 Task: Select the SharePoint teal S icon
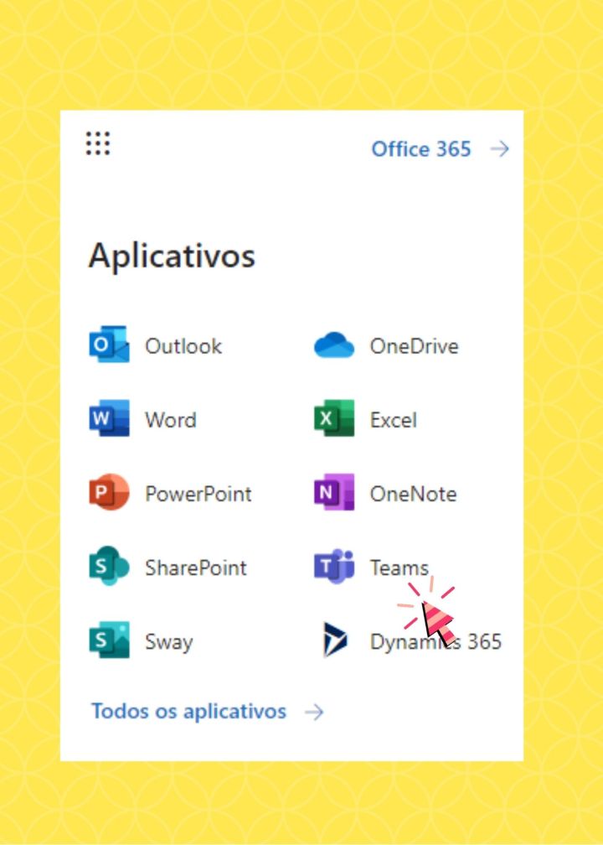click(x=109, y=567)
